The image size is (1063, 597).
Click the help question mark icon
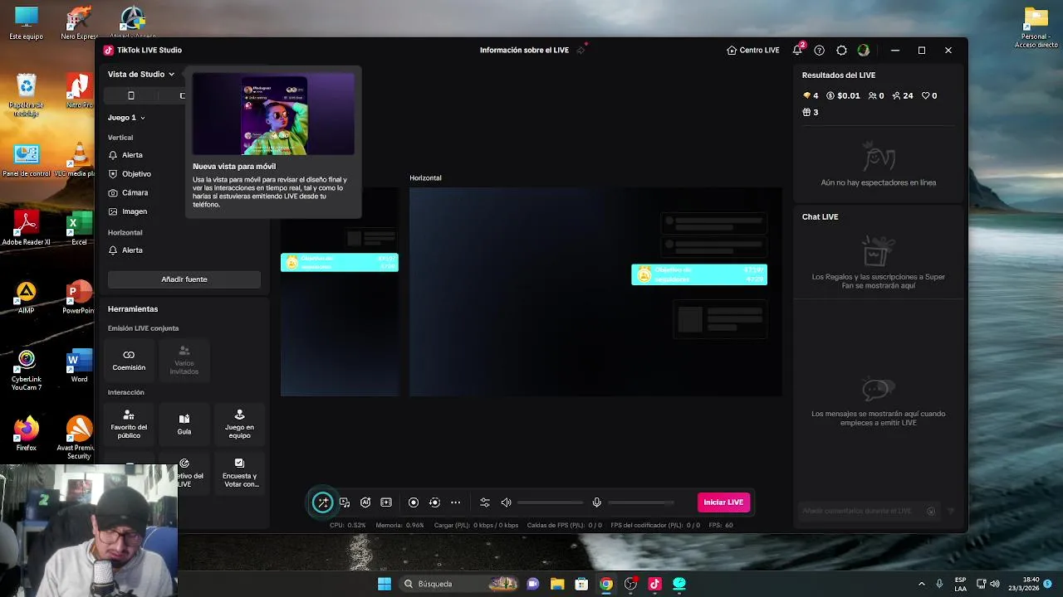click(820, 51)
